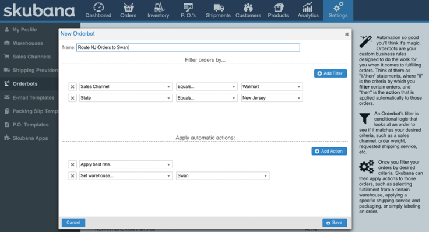Open the Orders basket icon

(128, 7)
